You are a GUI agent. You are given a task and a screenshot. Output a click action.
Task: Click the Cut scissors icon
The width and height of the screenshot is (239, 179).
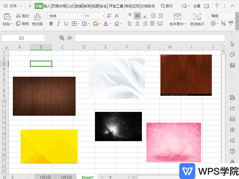(x=18, y=16)
